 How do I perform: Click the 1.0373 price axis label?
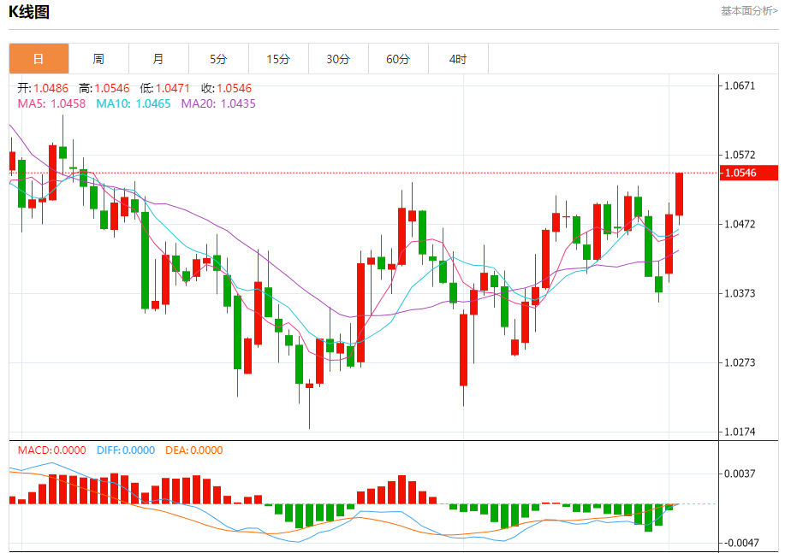pos(740,293)
